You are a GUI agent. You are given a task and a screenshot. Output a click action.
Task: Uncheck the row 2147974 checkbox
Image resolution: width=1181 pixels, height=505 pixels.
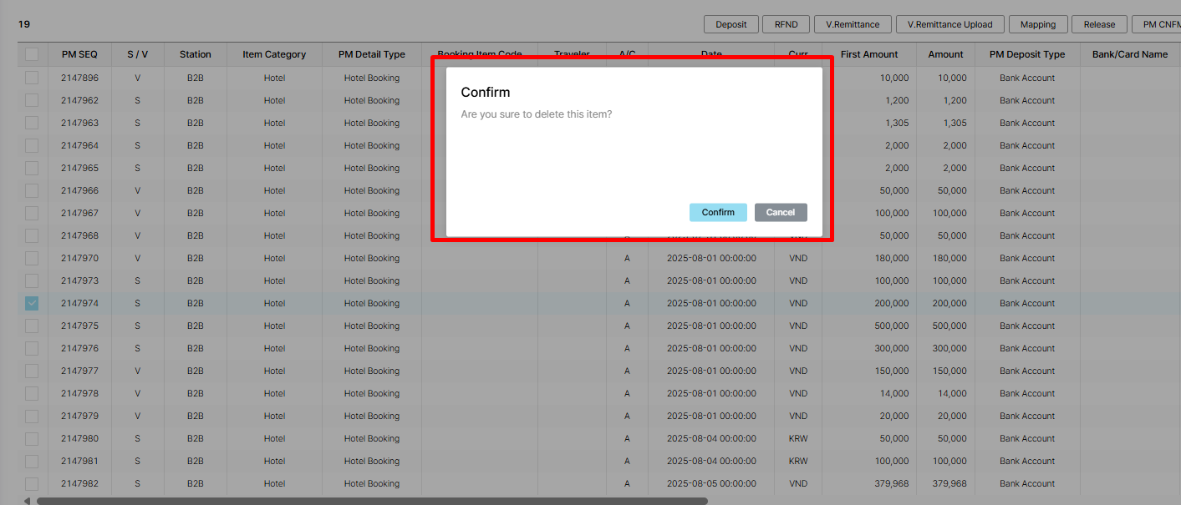click(32, 303)
